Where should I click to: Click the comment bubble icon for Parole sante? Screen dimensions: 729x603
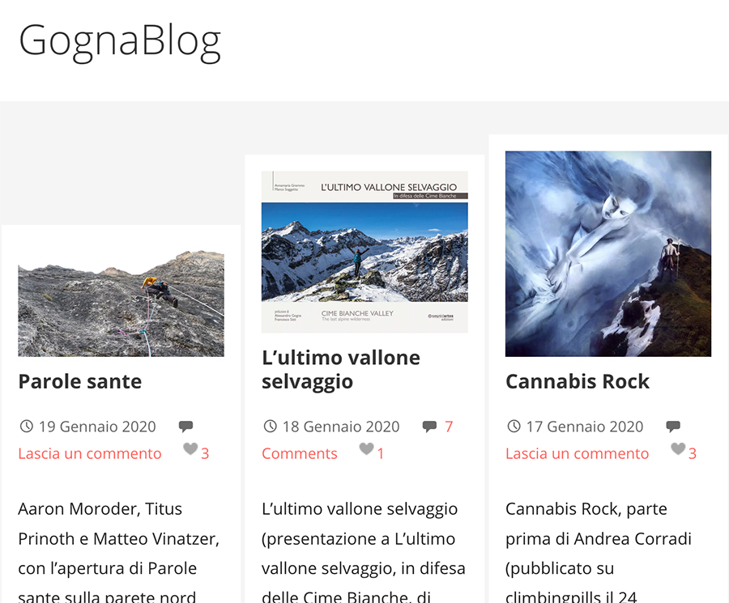click(x=186, y=426)
